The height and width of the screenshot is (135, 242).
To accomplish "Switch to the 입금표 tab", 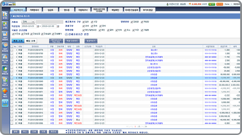I will (x=51, y=10).
